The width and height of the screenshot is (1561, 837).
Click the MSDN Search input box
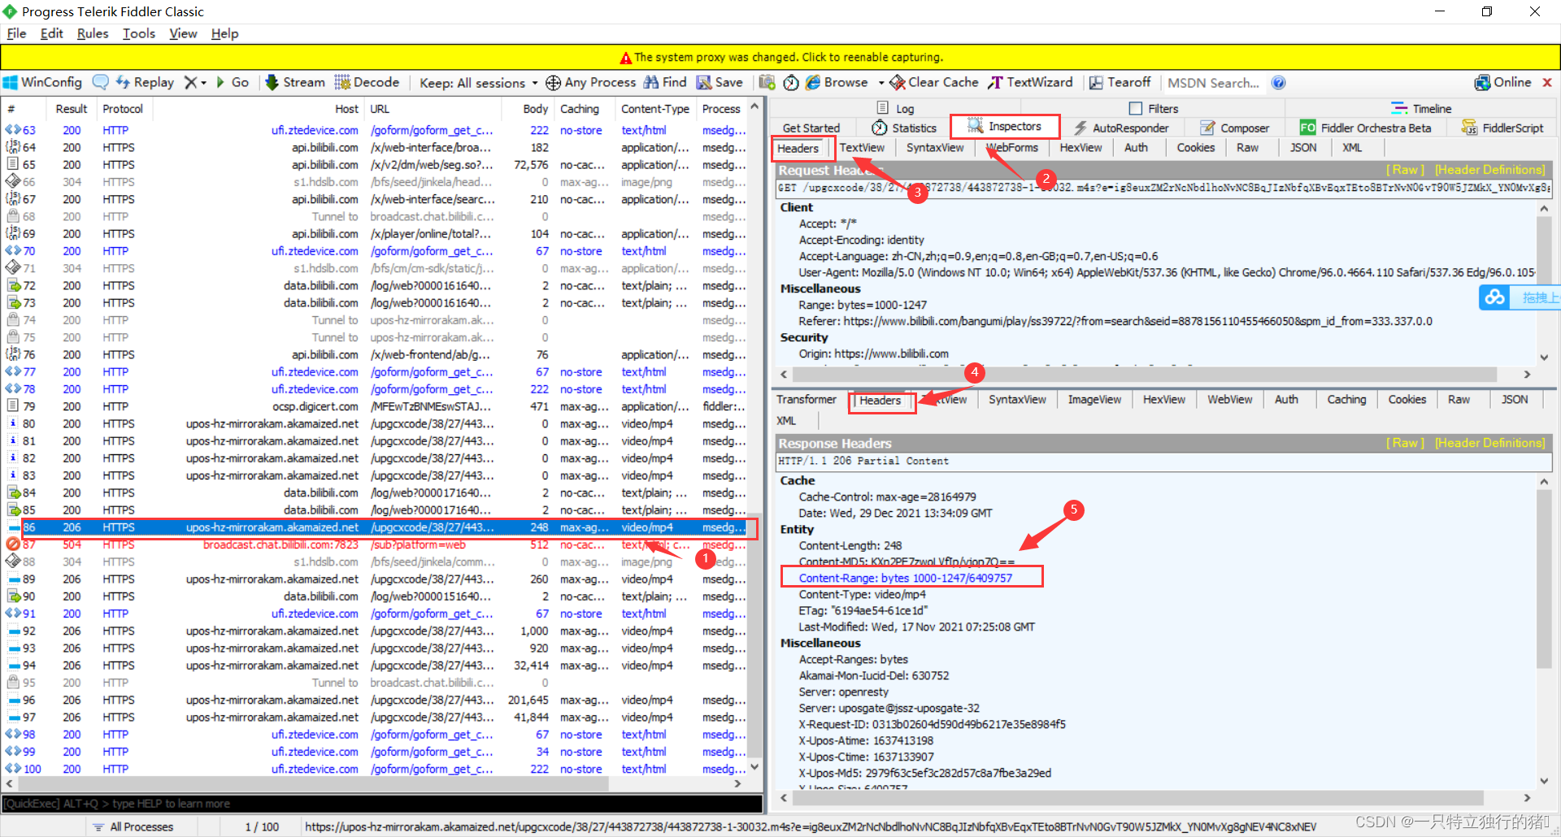[1214, 83]
